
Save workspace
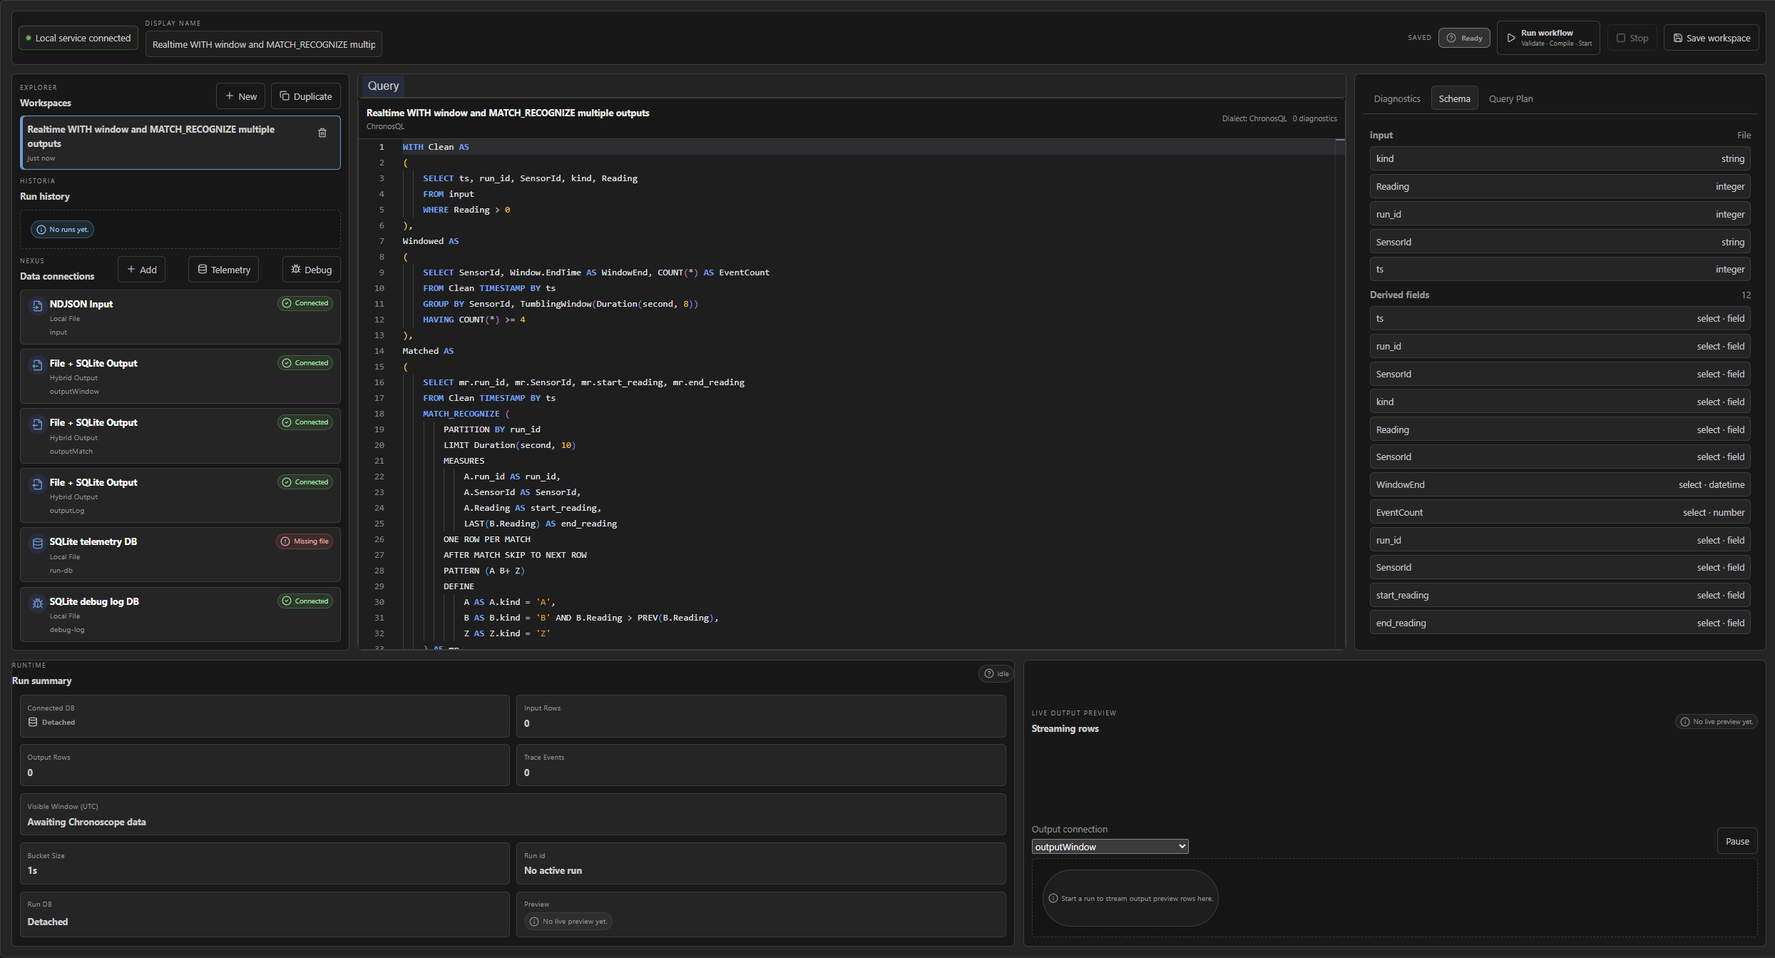pyautogui.click(x=1712, y=38)
